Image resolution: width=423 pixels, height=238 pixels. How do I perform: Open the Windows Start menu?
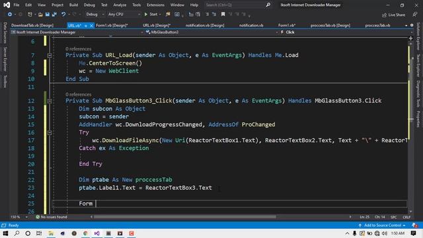[x=5, y=233]
